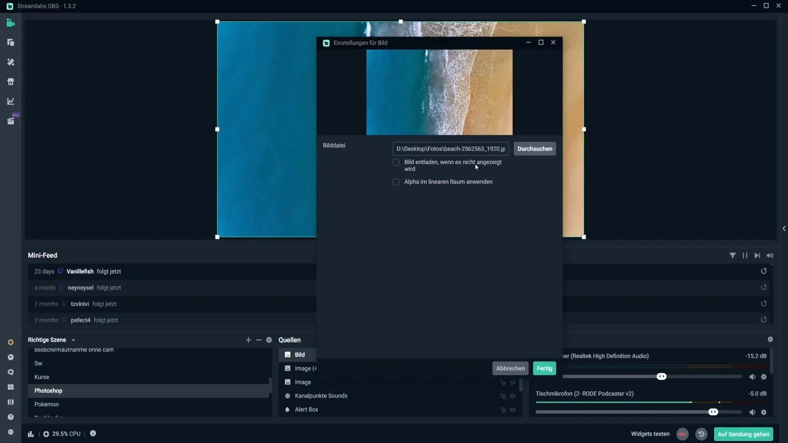Close the Einstellungen für Bild dialog
Image resolution: width=788 pixels, height=443 pixels.
(553, 43)
